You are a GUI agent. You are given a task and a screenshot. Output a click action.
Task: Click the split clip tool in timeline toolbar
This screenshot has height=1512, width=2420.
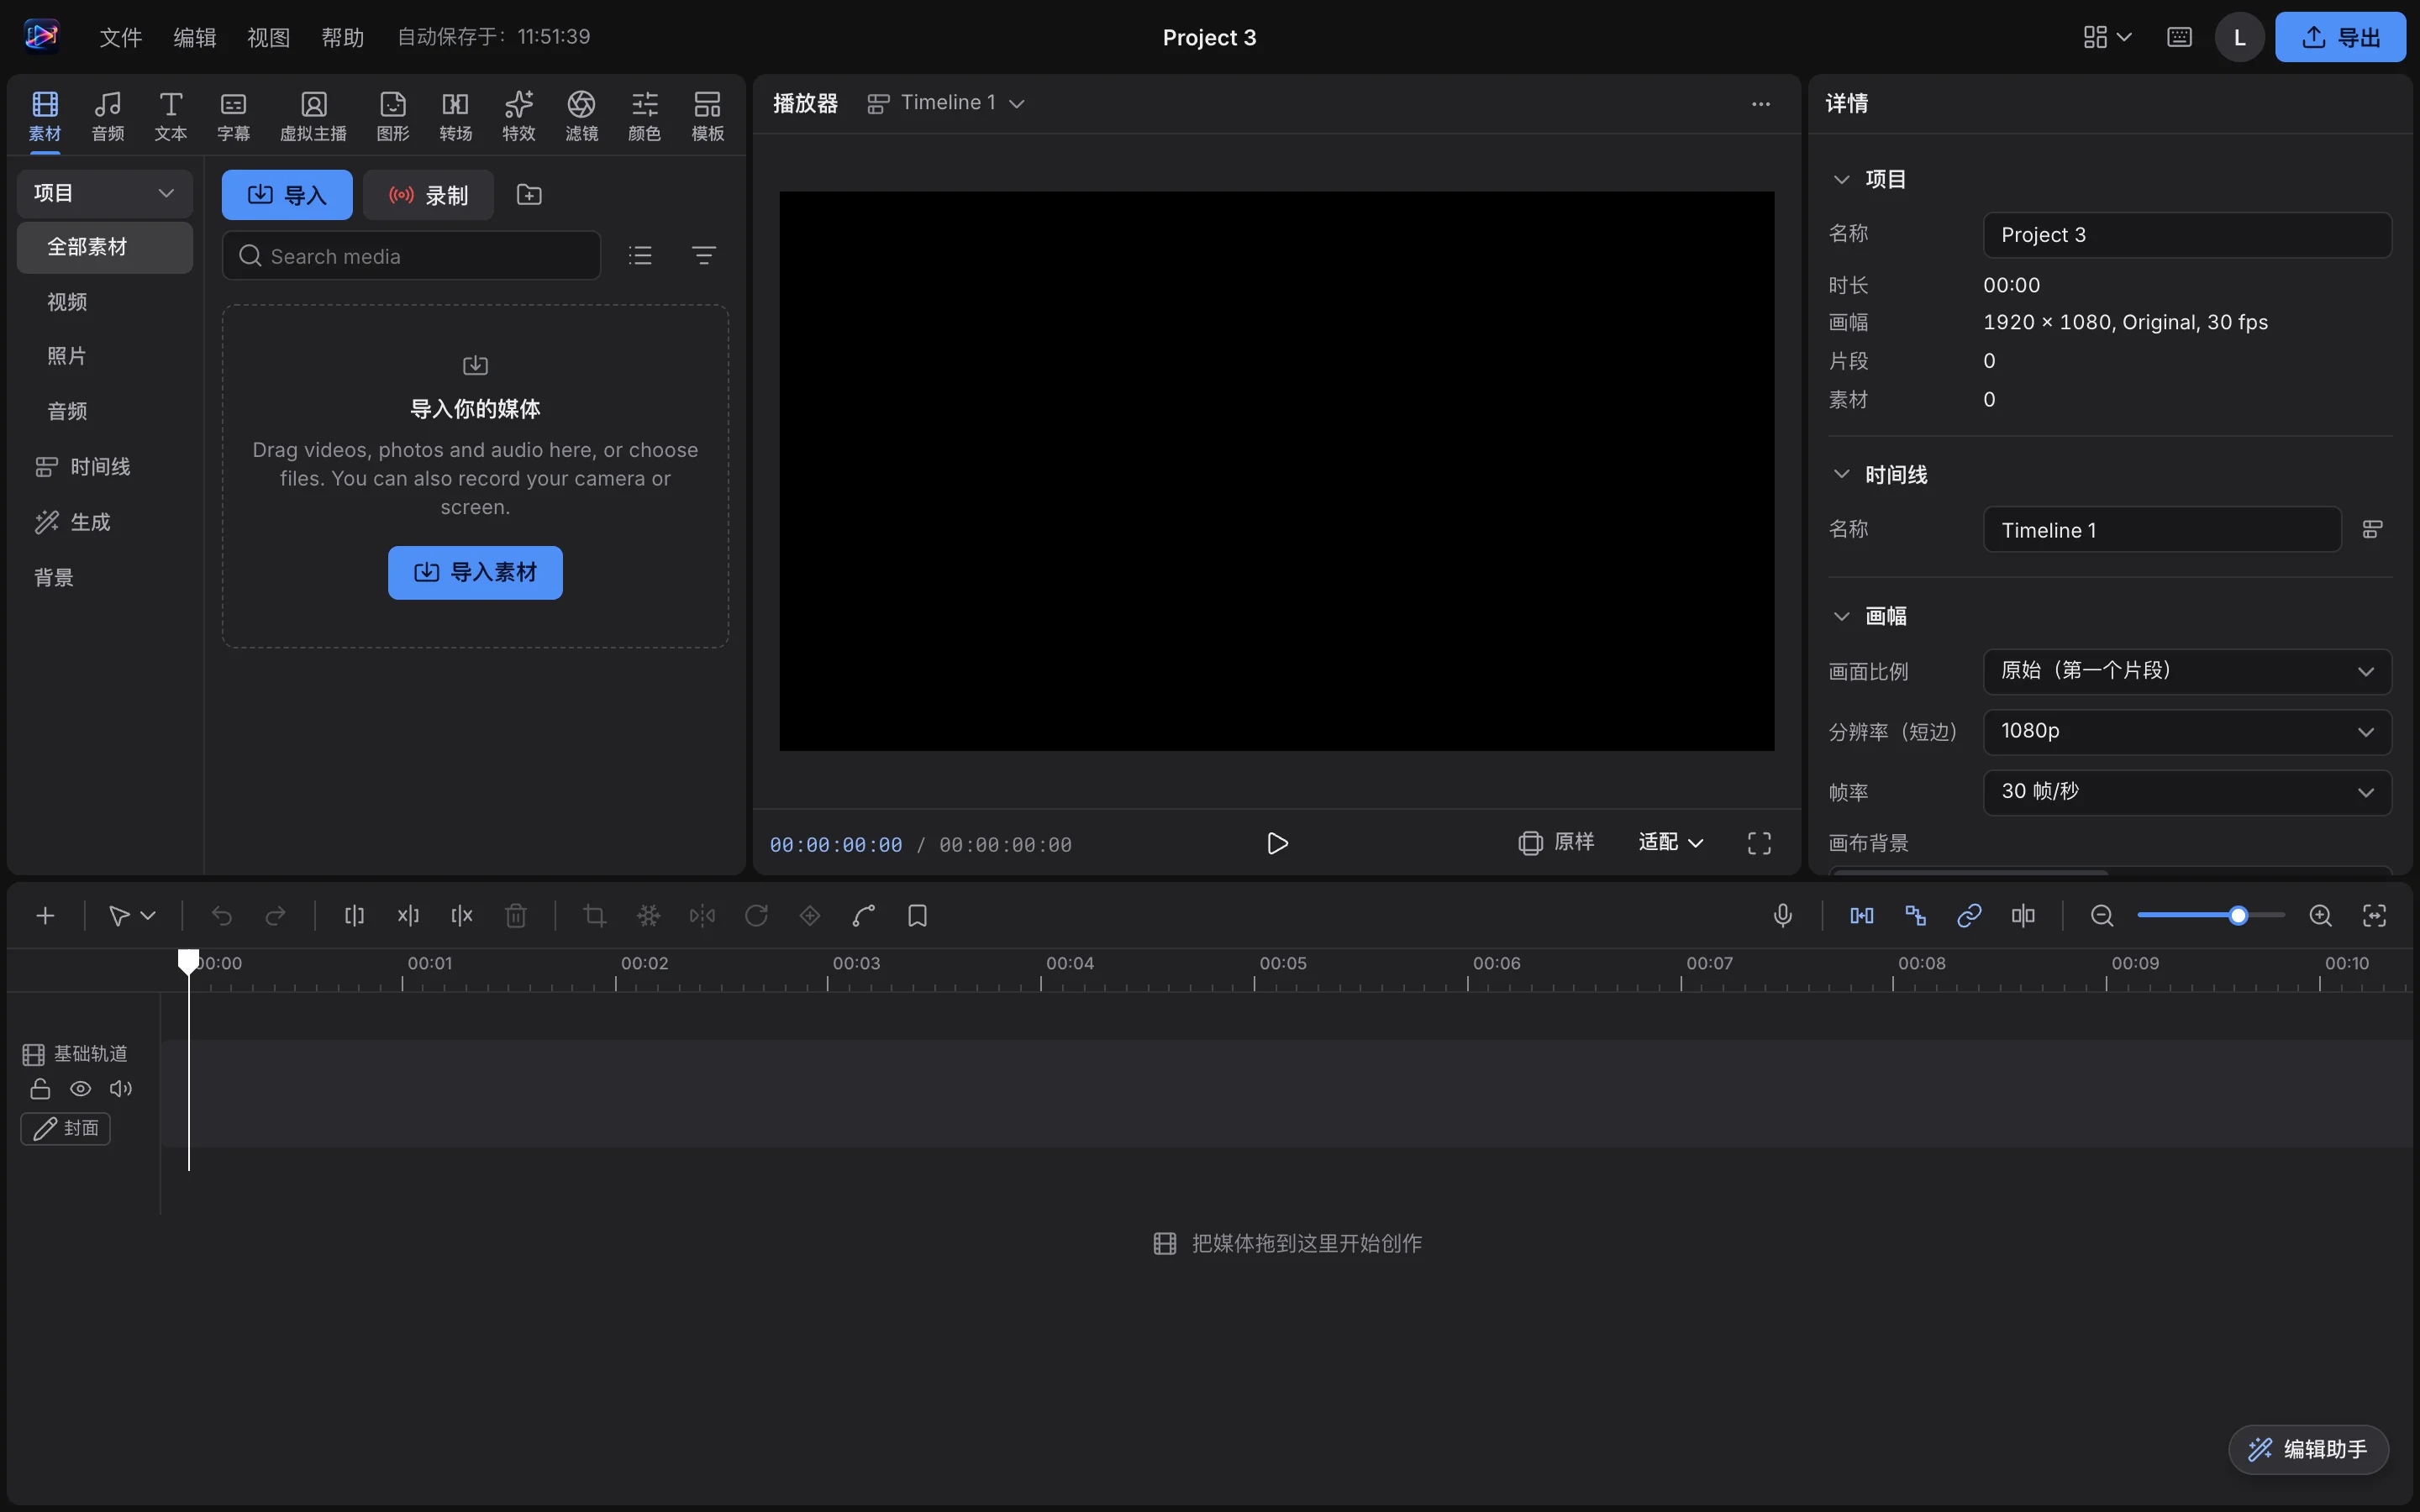pyautogui.click(x=354, y=915)
